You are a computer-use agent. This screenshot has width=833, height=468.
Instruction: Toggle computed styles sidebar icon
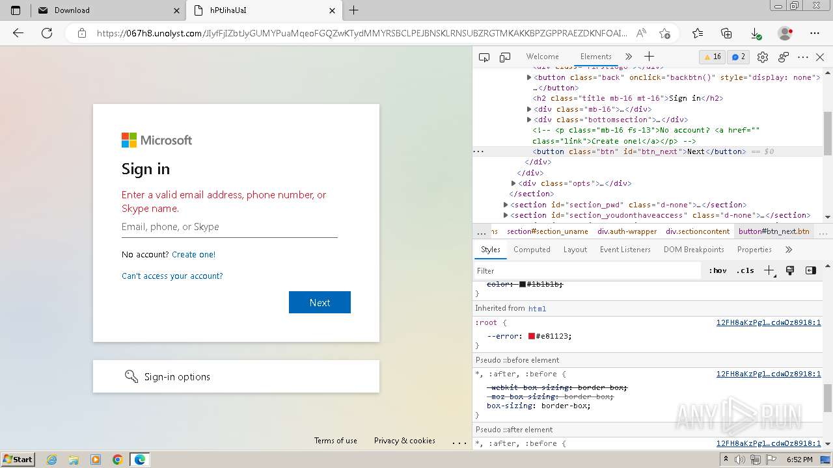click(811, 271)
